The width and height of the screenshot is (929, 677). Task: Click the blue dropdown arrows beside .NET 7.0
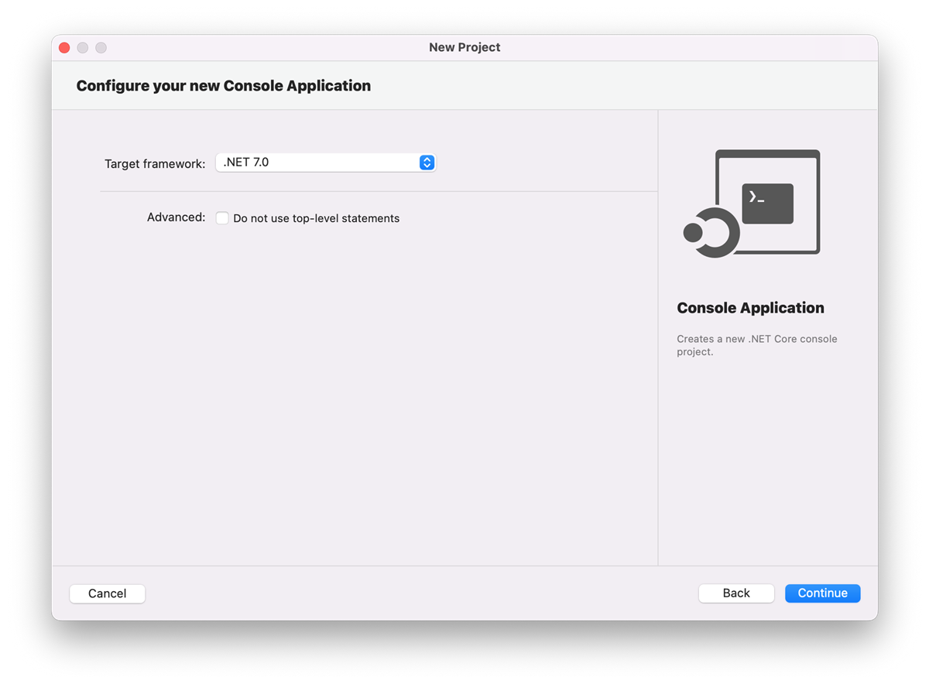pos(427,162)
